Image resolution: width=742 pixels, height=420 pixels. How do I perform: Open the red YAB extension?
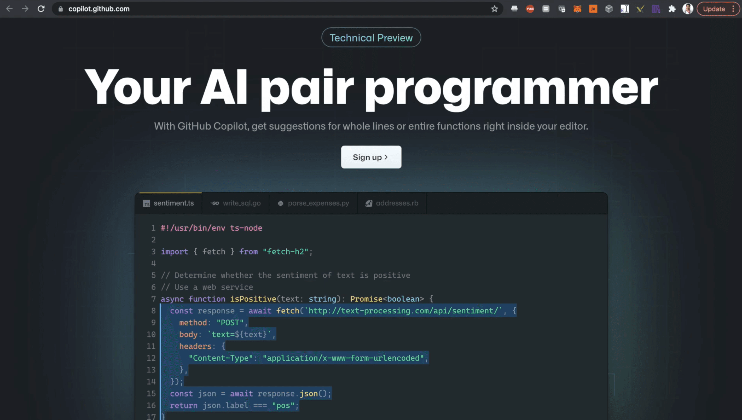(530, 9)
